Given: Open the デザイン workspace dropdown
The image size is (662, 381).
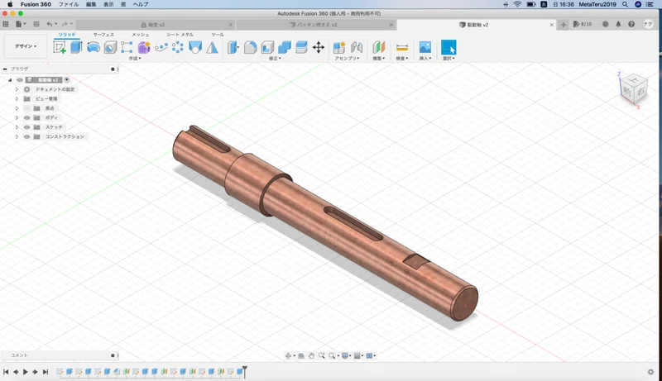Looking at the screenshot, I should pyautogui.click(x=26, y=46).
